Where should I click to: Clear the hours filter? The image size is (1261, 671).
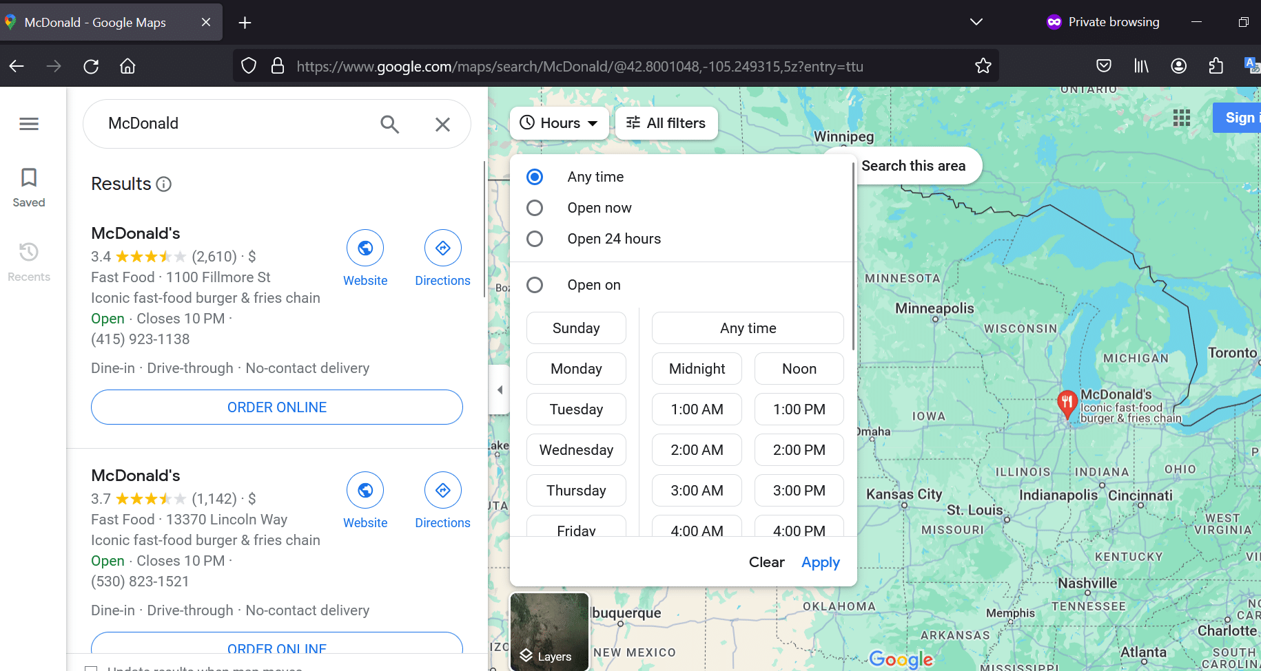pos(766,562)
